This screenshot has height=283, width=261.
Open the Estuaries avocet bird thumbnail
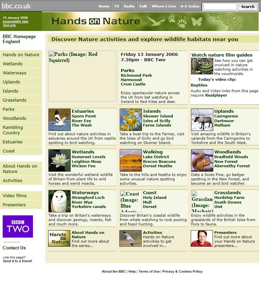59,120
